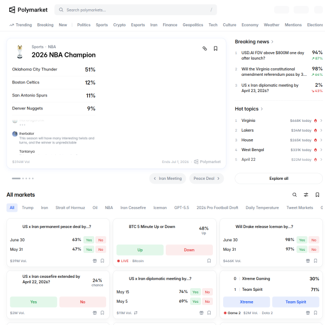This screenshot has height=325, width=325.
Task: Click the Search polymarkets input field
Action: pos(135,10)
